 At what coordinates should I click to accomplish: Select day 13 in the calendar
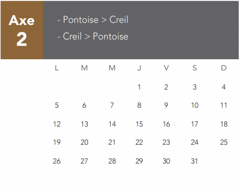(x=84, y=124)
